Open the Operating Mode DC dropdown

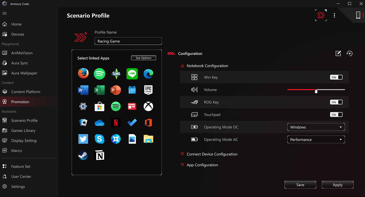(x=316, y=127)
